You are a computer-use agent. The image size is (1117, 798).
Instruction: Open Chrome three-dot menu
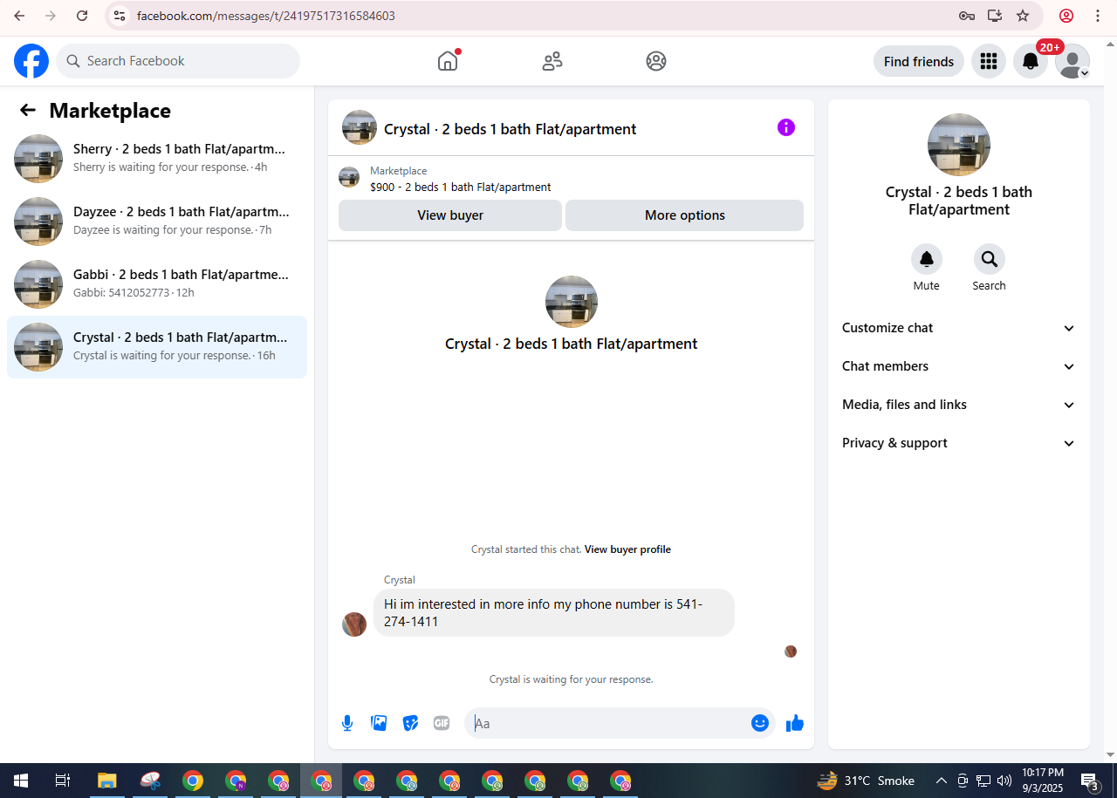pyautogui.click(x=1098, y=16)
